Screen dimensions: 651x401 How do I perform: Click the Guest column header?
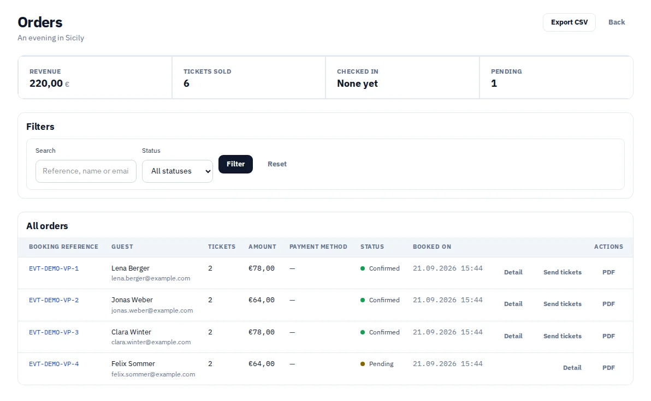(122, 247)
